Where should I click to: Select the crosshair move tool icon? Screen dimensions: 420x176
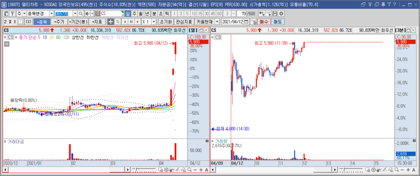tap(110, 22)
